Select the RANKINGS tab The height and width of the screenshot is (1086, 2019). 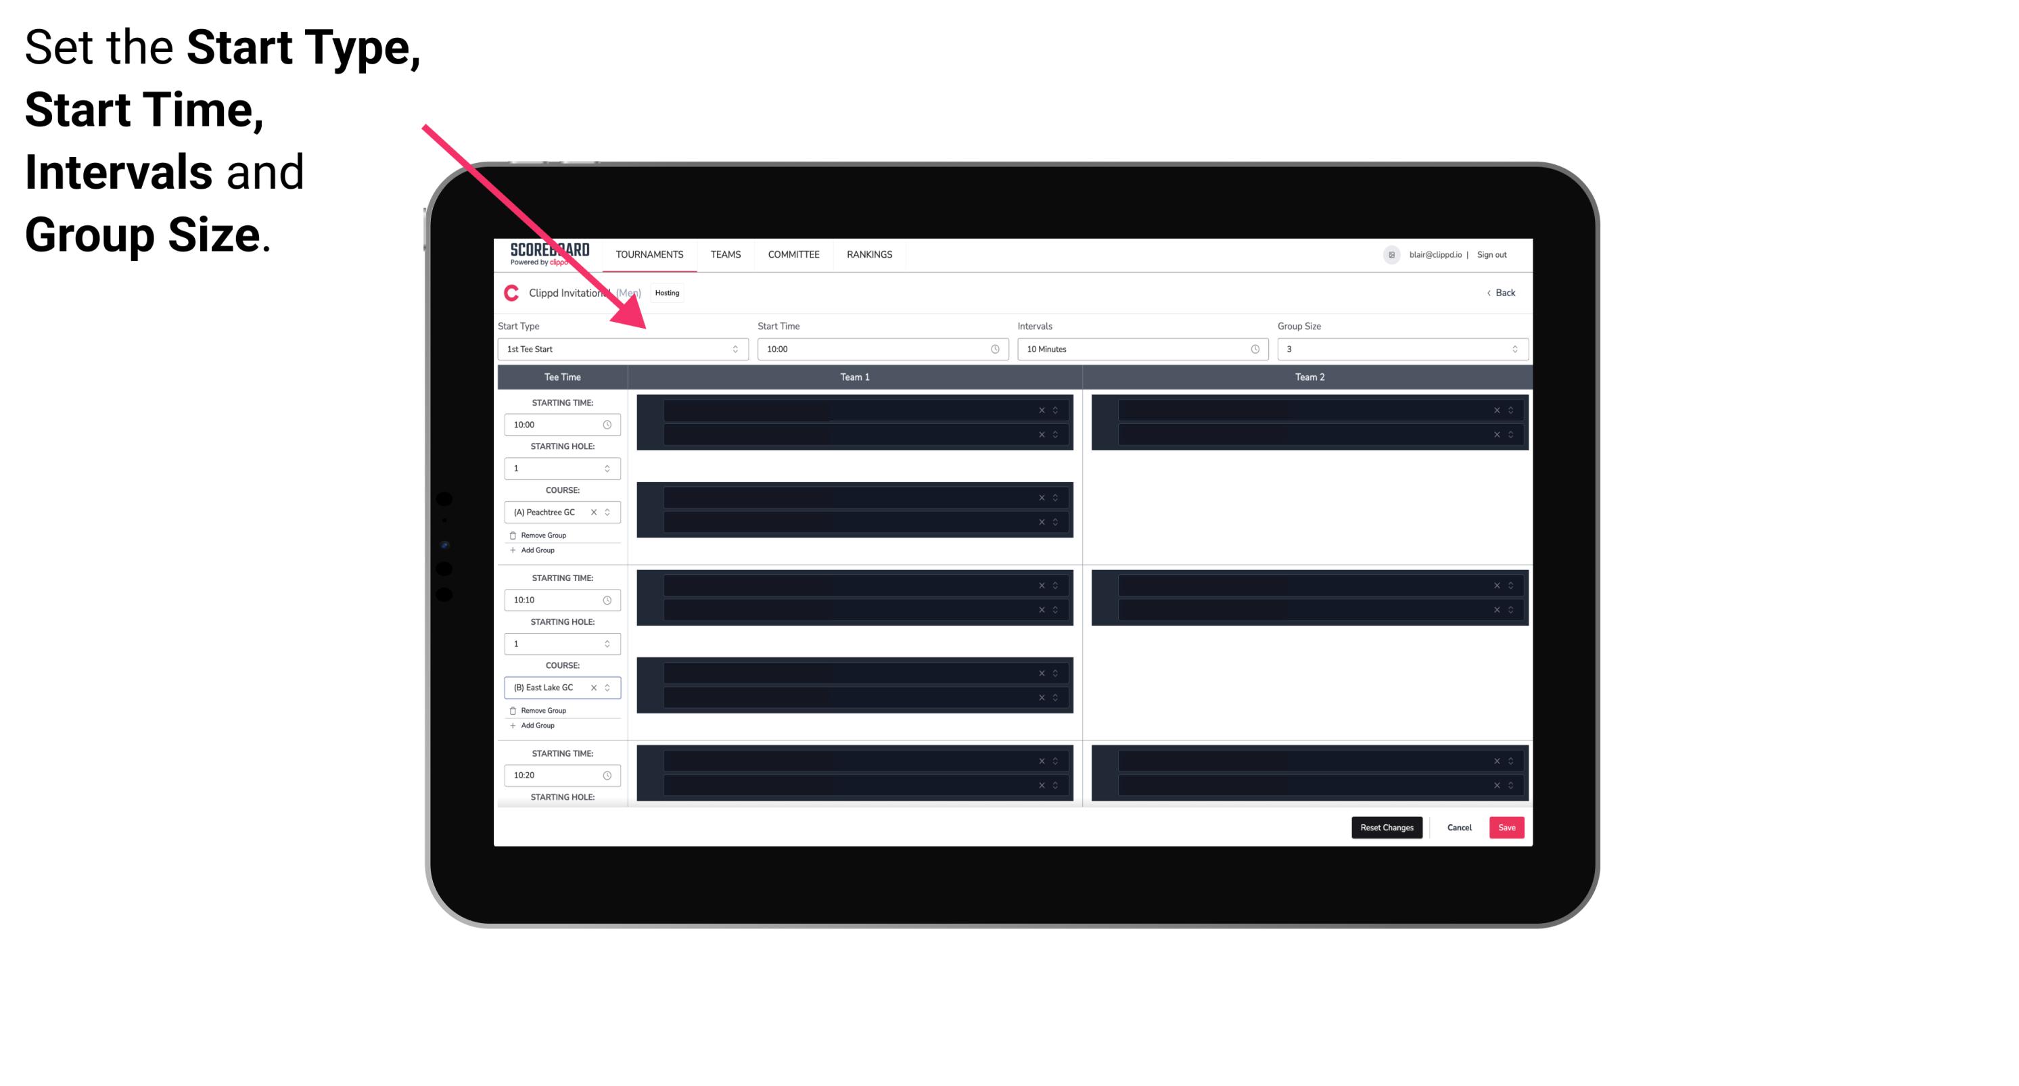pos(869,254)
